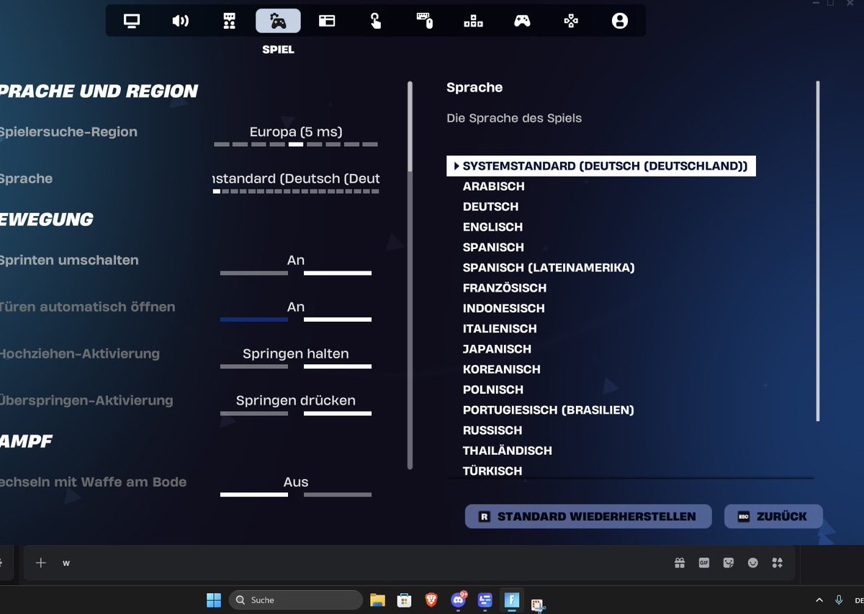Choose Spanisch from the language list

(493, 247)
